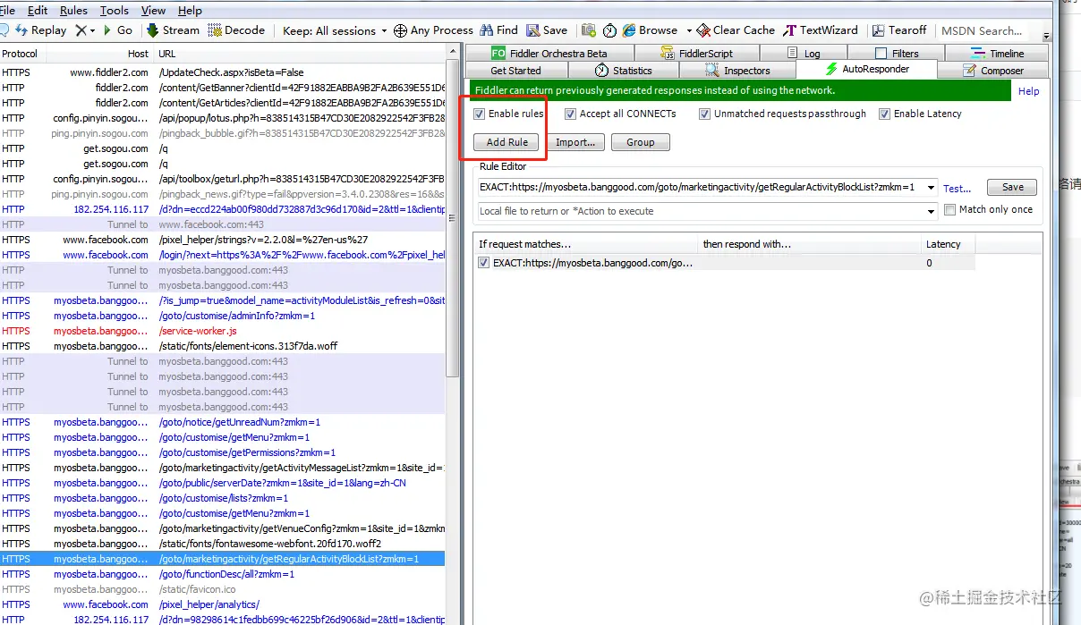Screen dimensions: 1081x625
Task: Switch to the Inspectors tab
Action: [x=738, y=71]
